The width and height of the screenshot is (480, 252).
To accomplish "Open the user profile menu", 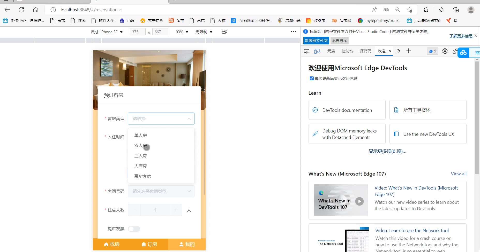I will (x=471, y=10).
